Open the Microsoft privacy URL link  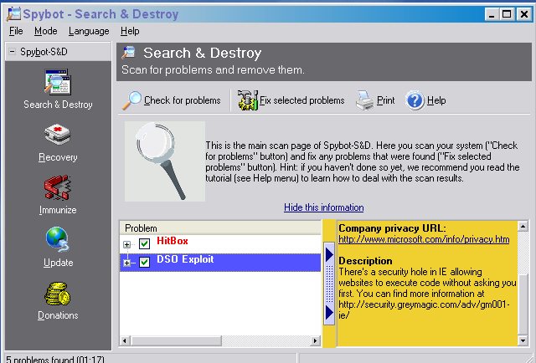point(423,239)
